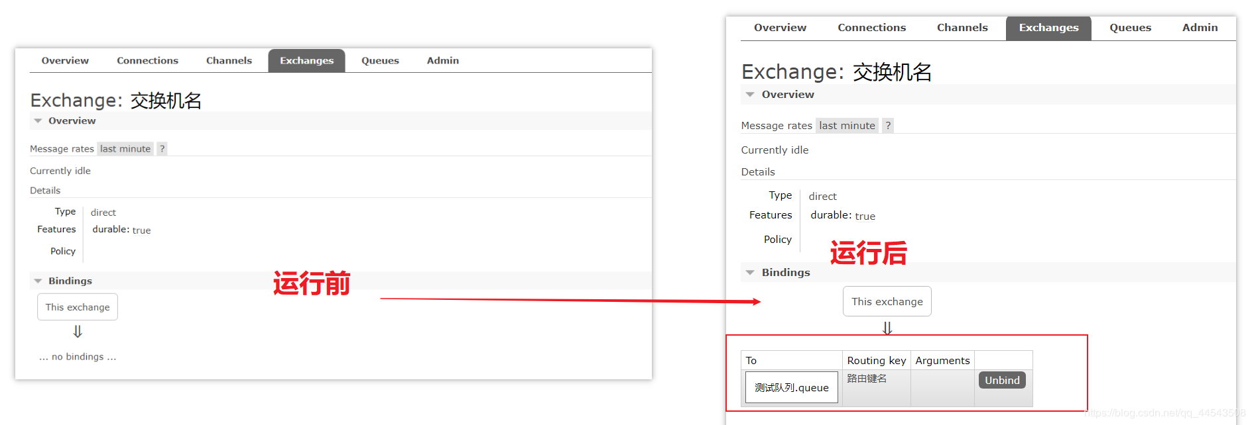Click 'Currently idle' text in left window
Viewport: 1252px width, 425px height.
click(60, 171)
